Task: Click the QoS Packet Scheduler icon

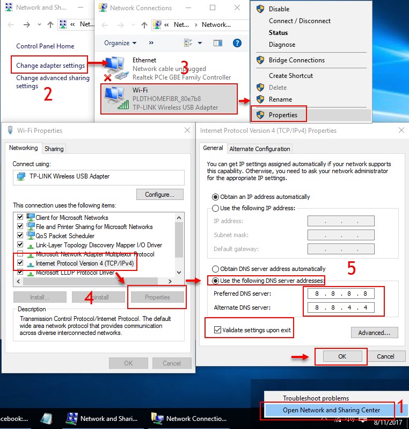Action: coord(31,235)
